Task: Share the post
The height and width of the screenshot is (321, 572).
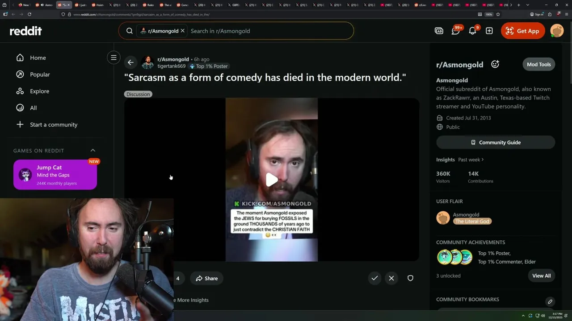Action: pyautogui.click(x=206, y=278)
